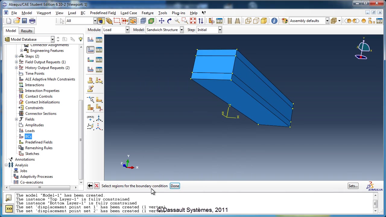
Task: Toggle drag-select rectangle mode
Action: [x=117, y=21]
